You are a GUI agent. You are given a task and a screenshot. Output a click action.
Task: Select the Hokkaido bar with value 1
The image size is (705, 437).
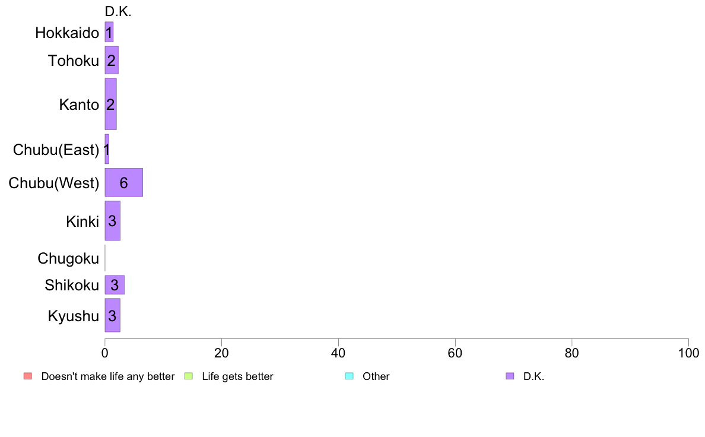(109, 32)
